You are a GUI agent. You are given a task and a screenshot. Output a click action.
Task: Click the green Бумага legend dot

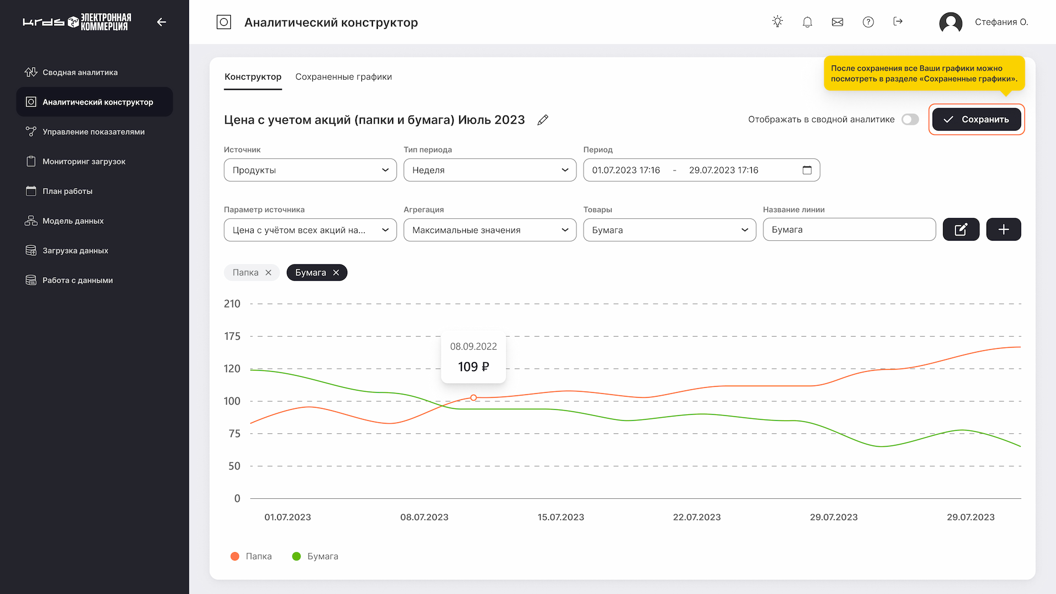(x=296, y=557)
